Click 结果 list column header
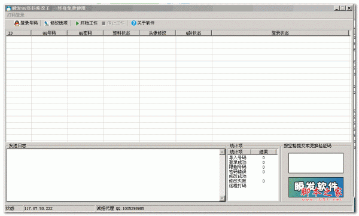The width and height of the screenshot is (359, 216). point(264,152)
